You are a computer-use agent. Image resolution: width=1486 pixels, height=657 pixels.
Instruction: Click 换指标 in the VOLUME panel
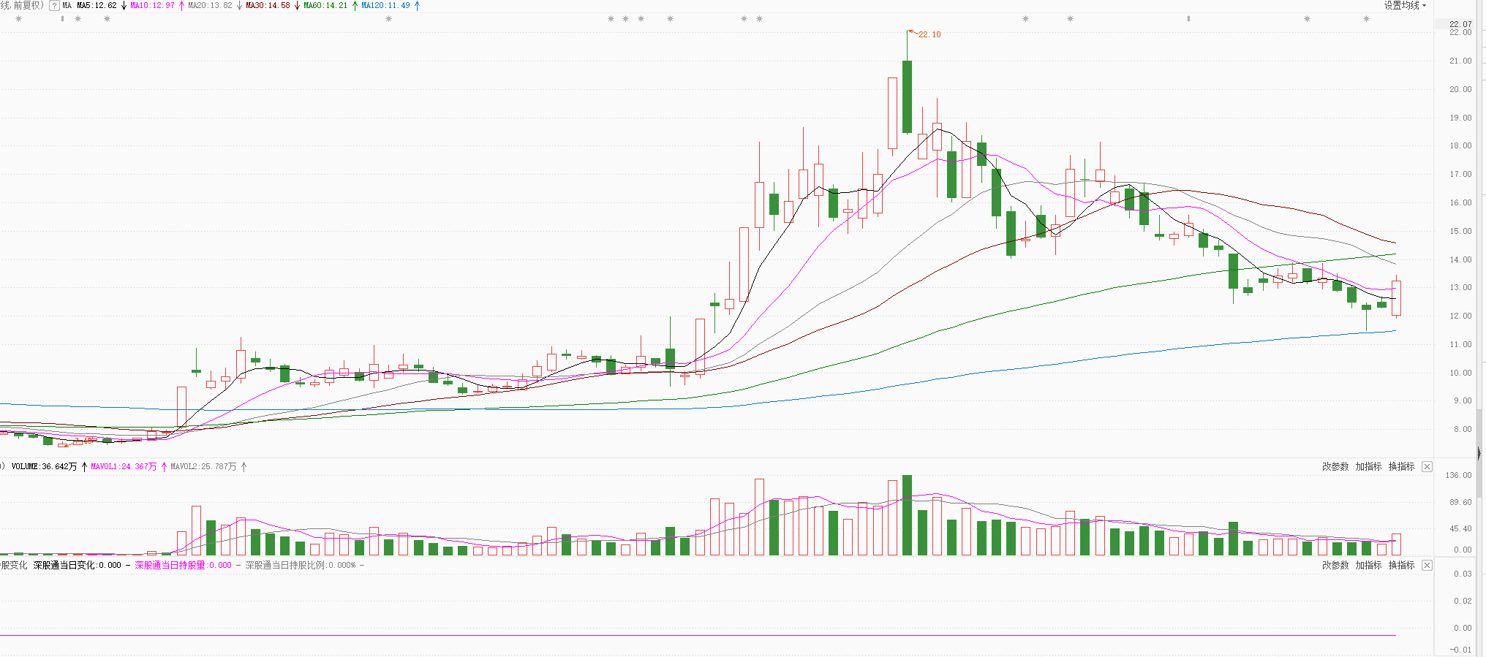click(1401, 466)
